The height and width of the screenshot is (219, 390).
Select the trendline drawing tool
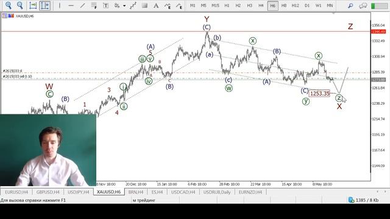coord(83,5)
